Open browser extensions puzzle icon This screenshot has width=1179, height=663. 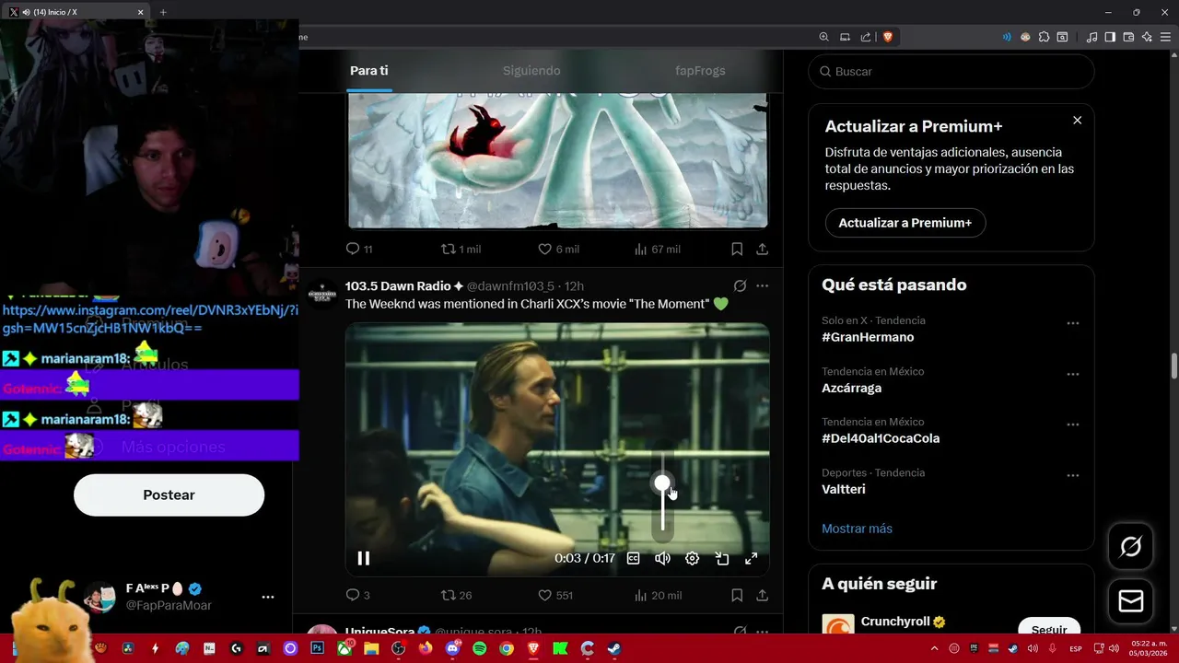(1044, 37)
